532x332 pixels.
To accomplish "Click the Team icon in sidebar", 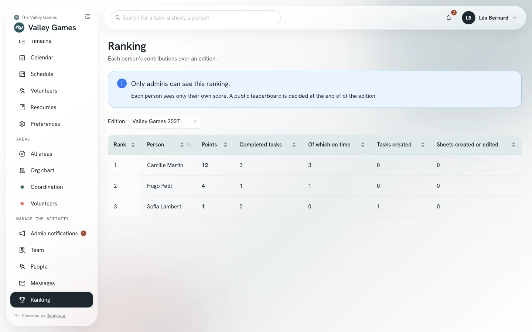I will point(22,250).
